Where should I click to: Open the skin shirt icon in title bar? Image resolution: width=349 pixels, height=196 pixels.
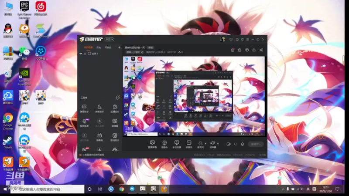coord(242,39)
